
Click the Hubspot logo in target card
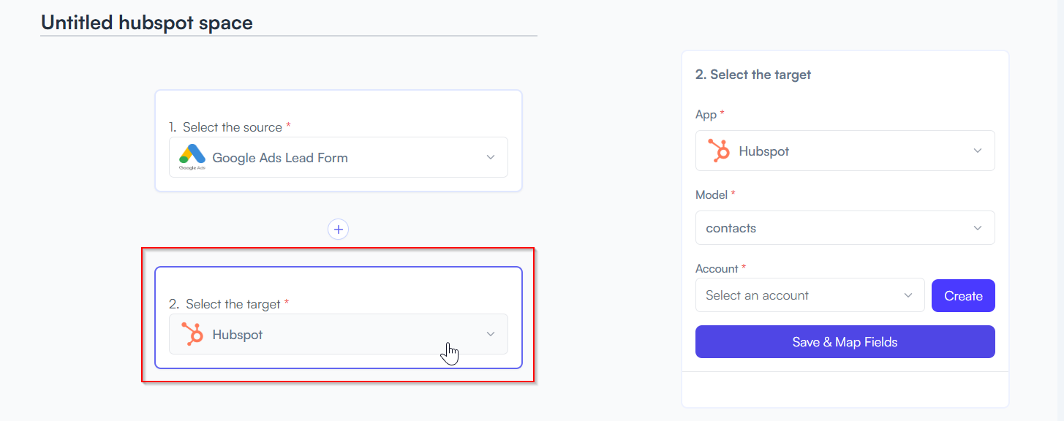pyautogui.click(x=193, y=334)
